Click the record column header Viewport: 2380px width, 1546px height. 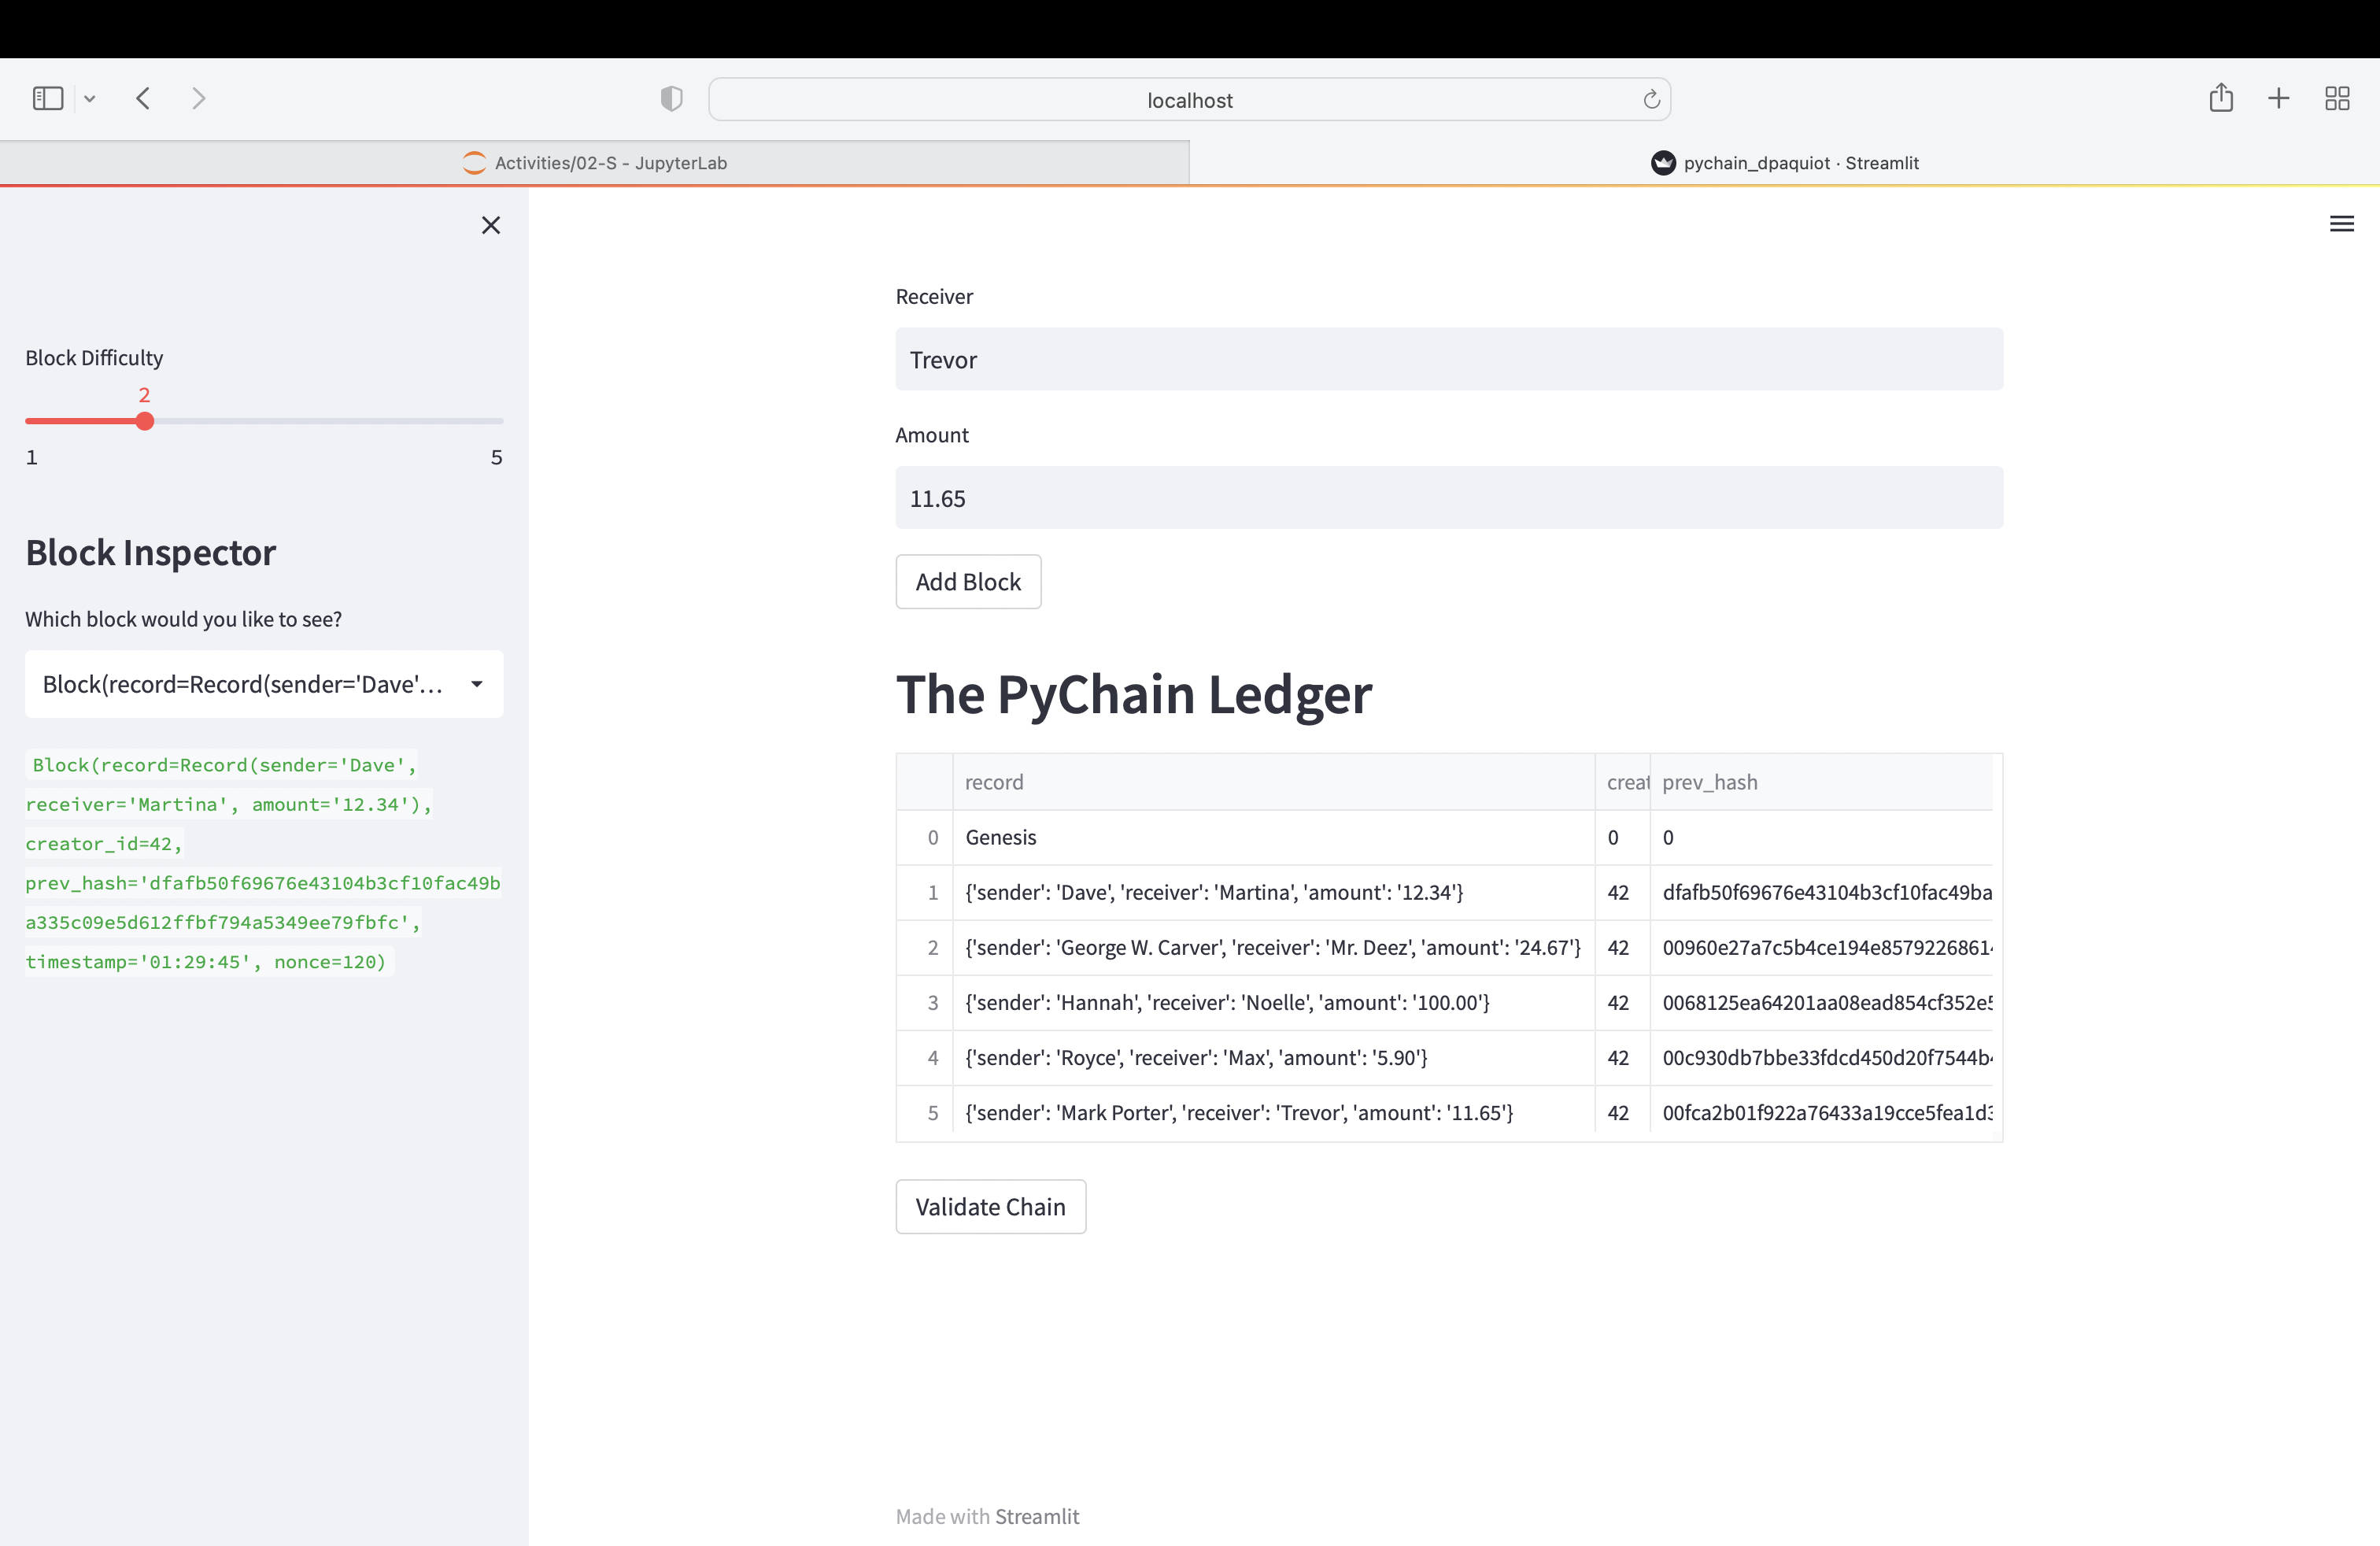pyautogui.click(x=1274, y=782)
